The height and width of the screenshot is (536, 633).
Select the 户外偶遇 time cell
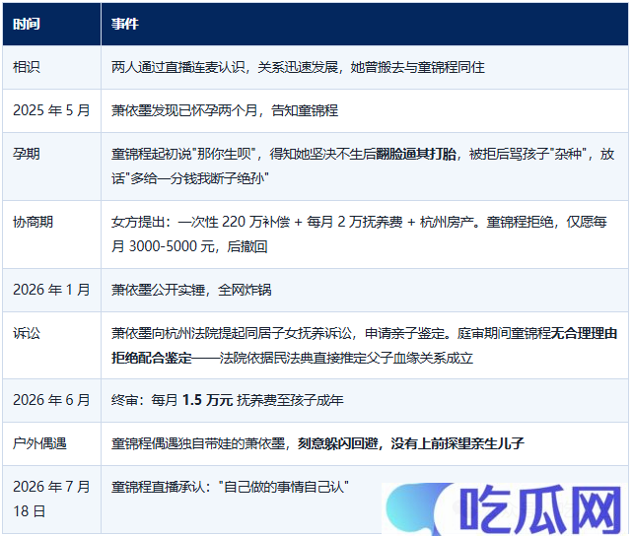51,443
